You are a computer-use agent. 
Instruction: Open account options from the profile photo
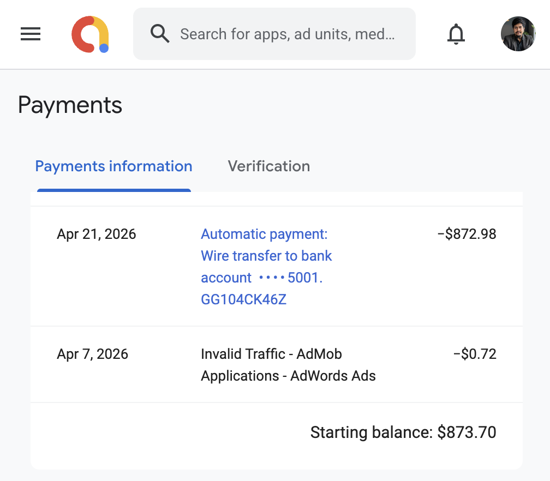[x=517, y=33]
